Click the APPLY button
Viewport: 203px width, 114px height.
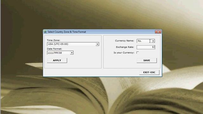point(57,60)
